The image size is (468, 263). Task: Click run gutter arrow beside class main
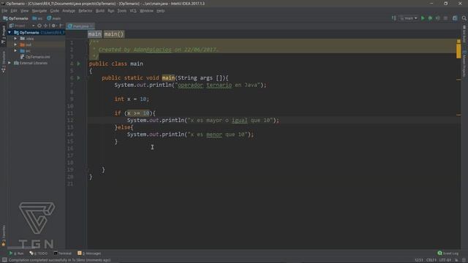(x=78, y=64)
